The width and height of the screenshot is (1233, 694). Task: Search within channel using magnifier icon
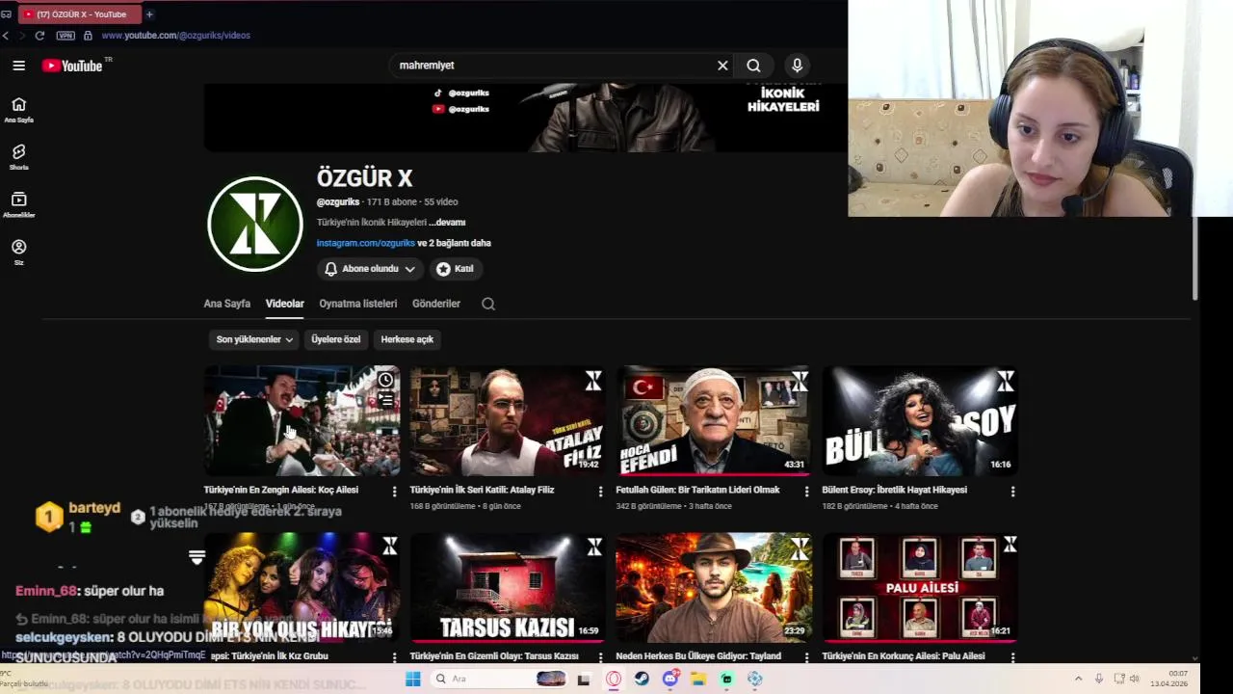click(x=488, y=304)
